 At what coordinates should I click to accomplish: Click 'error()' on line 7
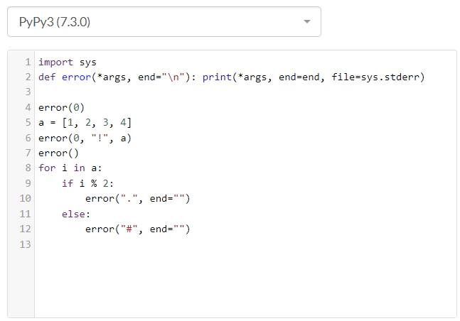(58, 153)
